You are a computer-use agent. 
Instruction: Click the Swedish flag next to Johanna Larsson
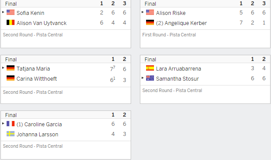11,134
